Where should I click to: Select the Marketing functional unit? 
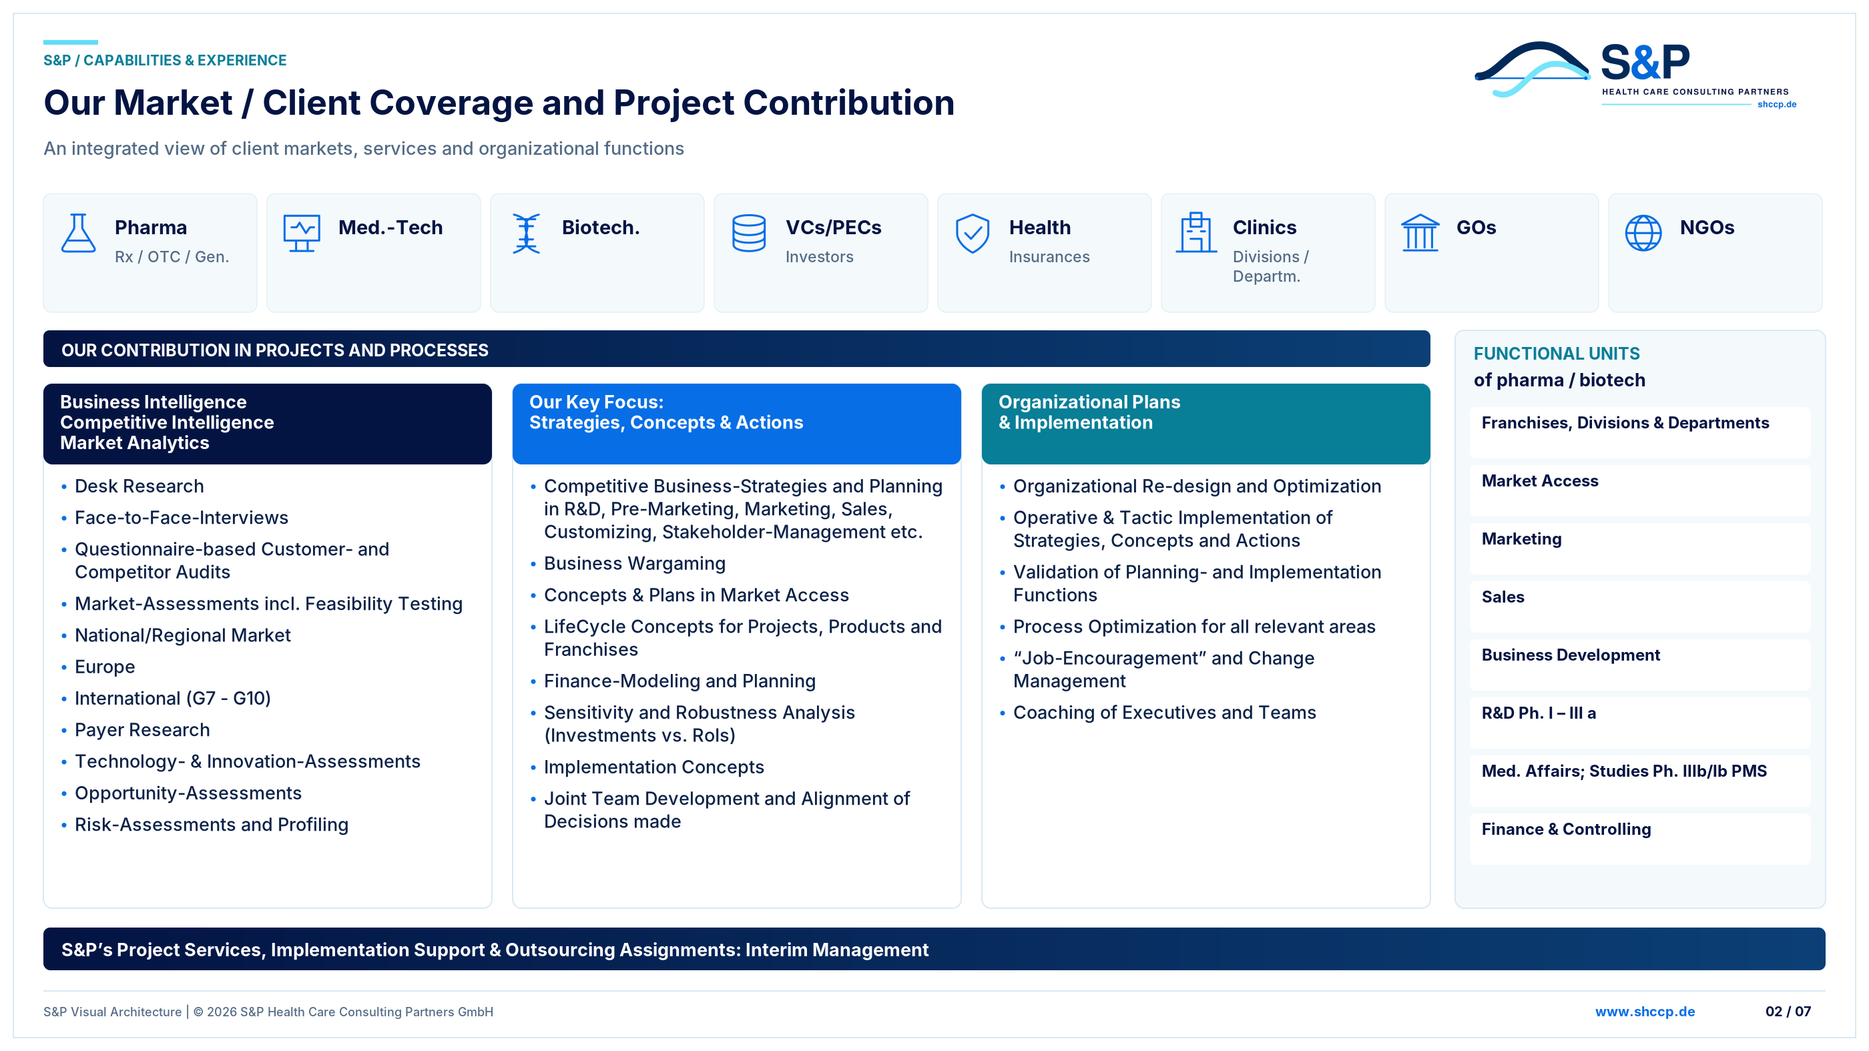click(x=1640, y=548)
